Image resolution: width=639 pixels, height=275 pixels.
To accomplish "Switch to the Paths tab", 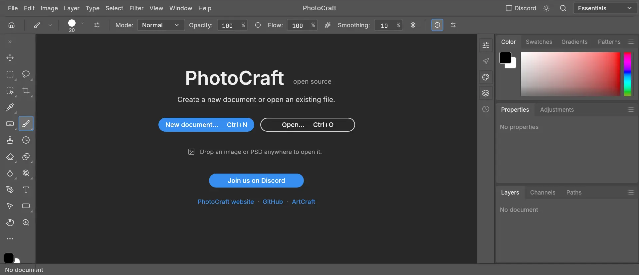I will coord(574,193).
